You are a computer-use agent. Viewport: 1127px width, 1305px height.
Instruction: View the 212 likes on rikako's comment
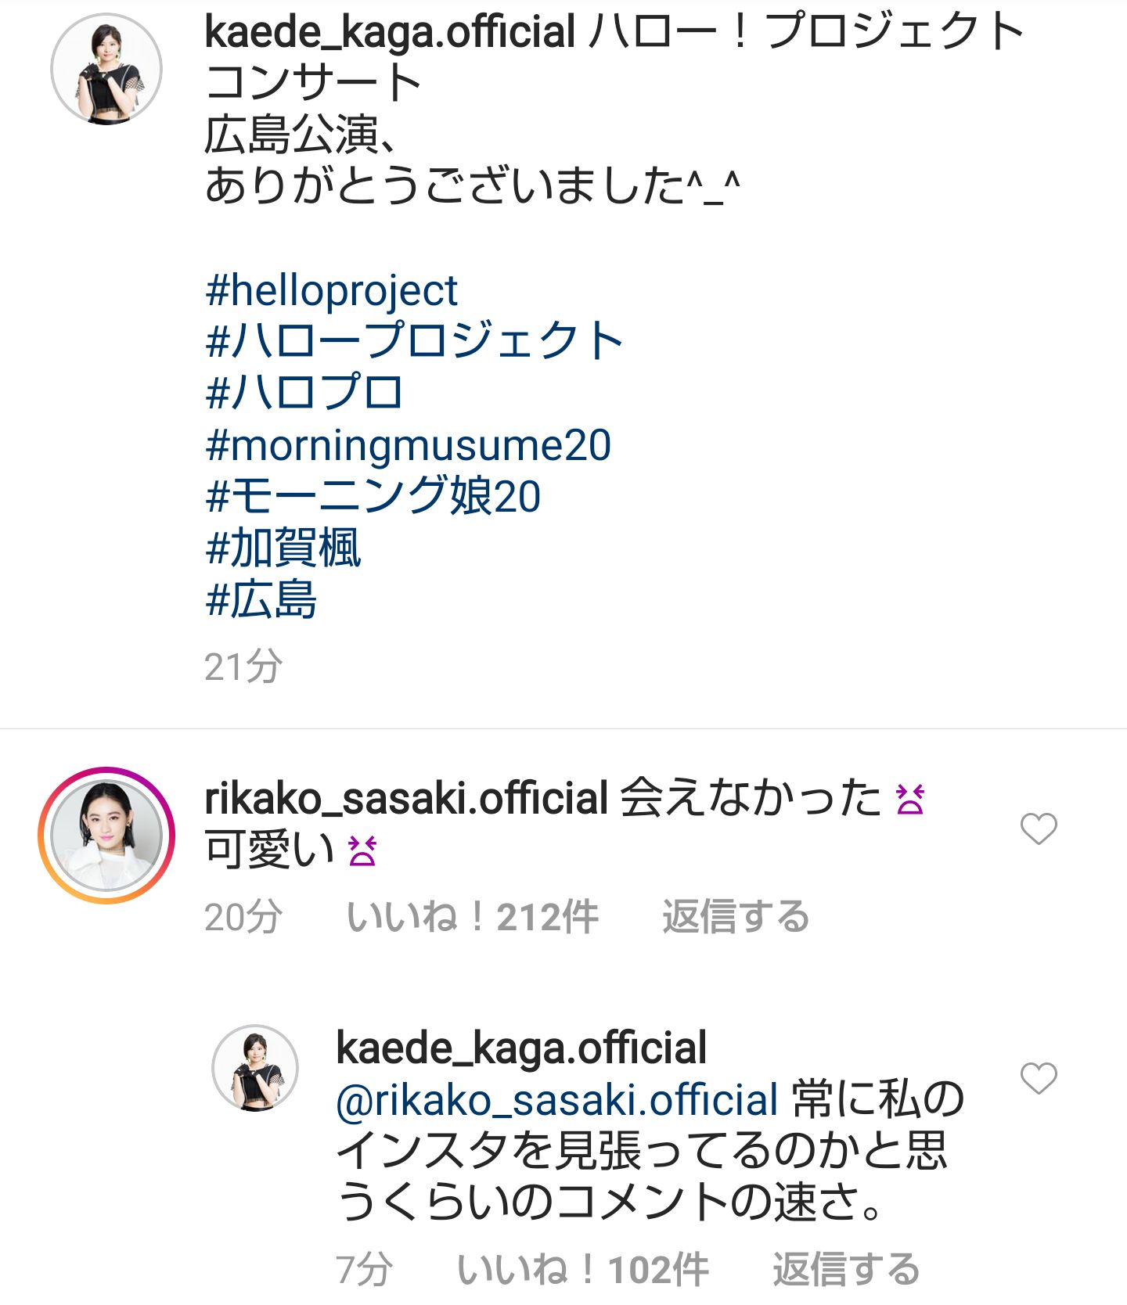(x=472, y=917)
